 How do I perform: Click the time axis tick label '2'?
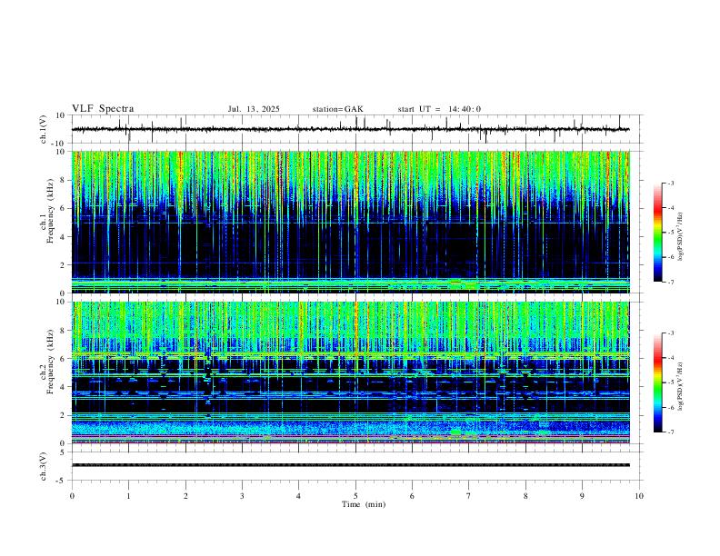coord(185,496)
